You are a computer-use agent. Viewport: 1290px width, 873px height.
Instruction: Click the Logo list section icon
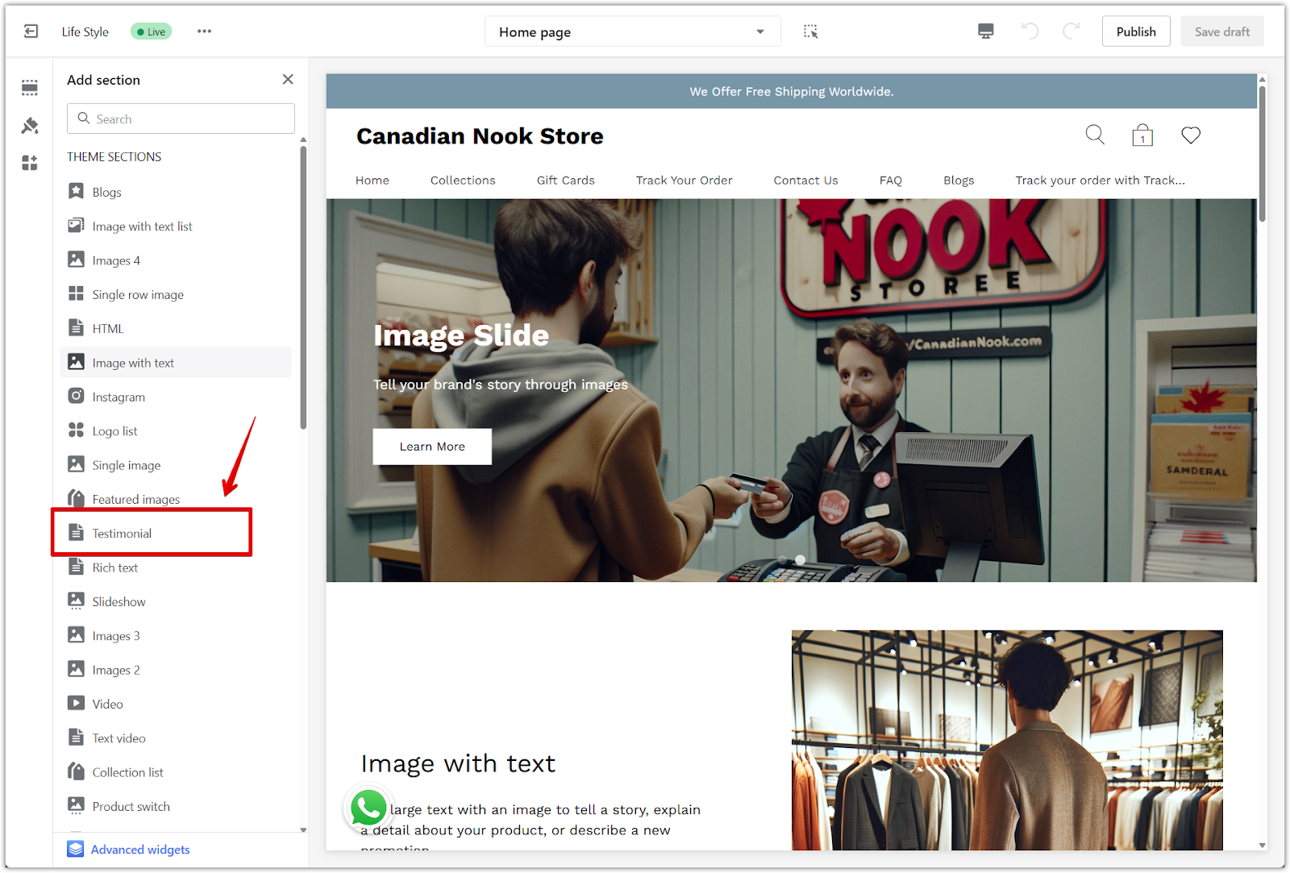coord(76,430)
